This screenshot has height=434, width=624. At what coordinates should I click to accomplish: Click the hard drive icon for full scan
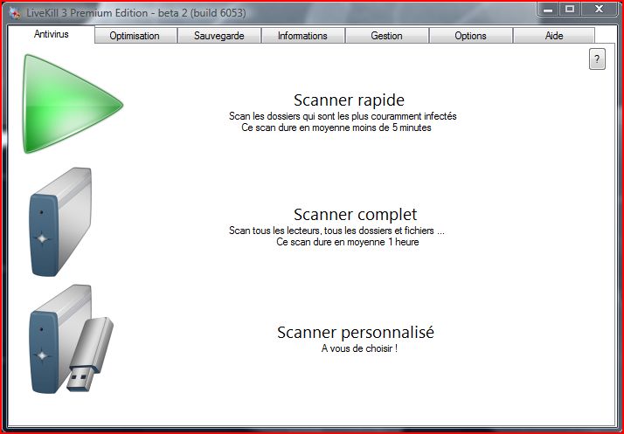[60, 222]
